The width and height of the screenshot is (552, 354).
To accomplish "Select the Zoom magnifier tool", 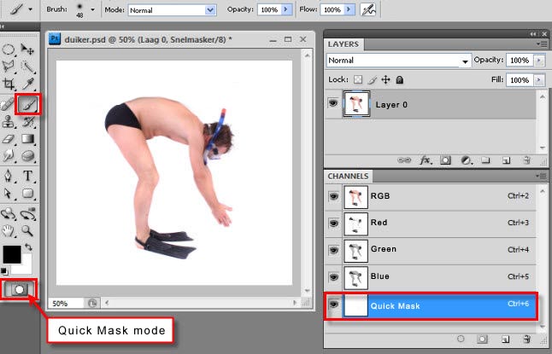I will 28,229.
